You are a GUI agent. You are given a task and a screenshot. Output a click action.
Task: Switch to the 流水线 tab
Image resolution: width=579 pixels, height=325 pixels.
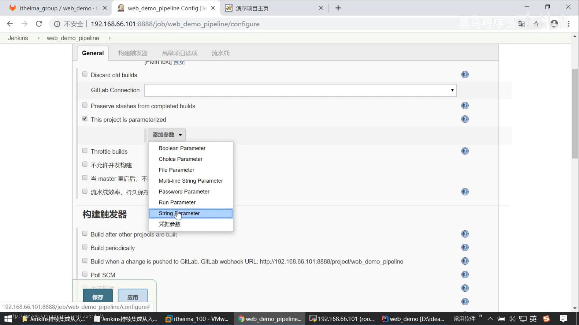pos(220,53)
